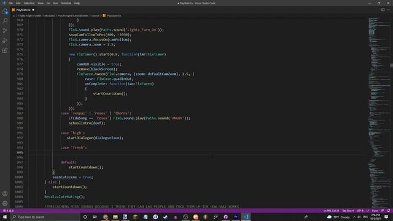Screen dimensions: 393x221
Task: Click the editor vertical scrollbar slider
Action: 391,66
